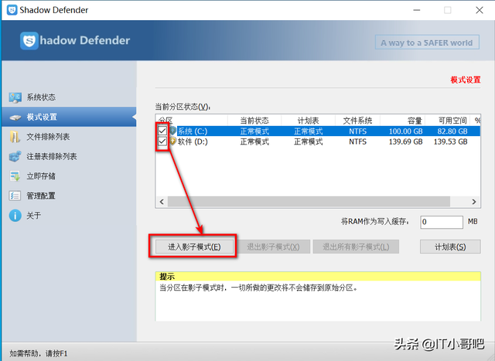Click the 文件系统 column header
The image size is (495, 361).
357,121
